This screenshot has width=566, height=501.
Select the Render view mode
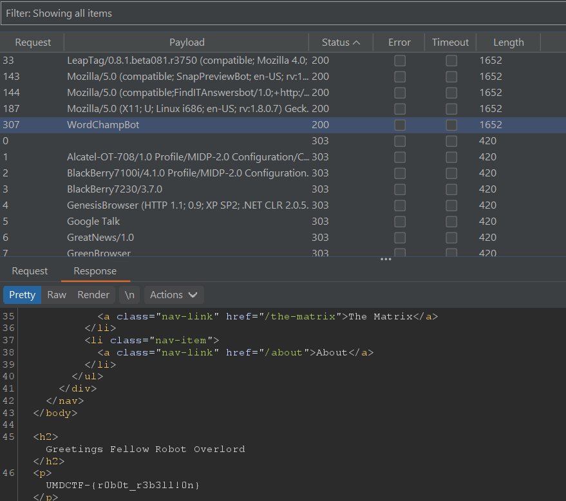[x=93, y=295]
